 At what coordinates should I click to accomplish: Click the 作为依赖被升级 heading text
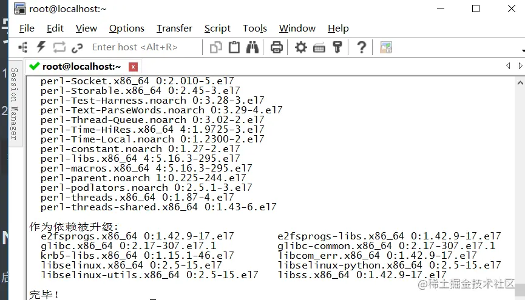coord(73,227)
